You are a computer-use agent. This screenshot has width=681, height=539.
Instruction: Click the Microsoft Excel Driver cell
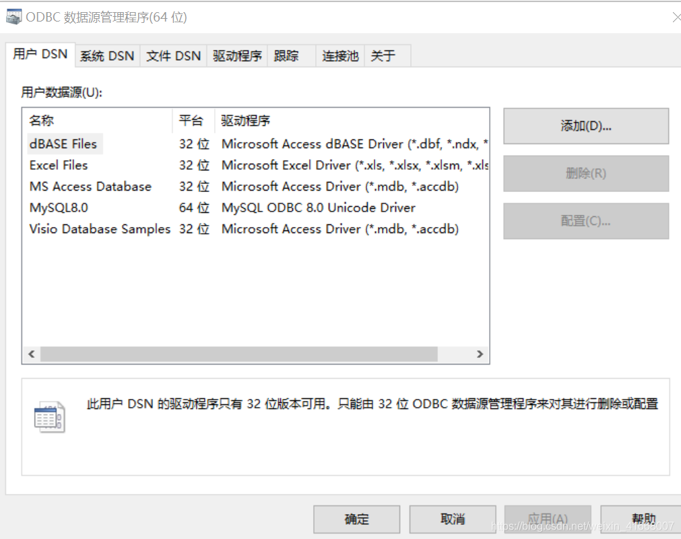(x=355, y=165)
